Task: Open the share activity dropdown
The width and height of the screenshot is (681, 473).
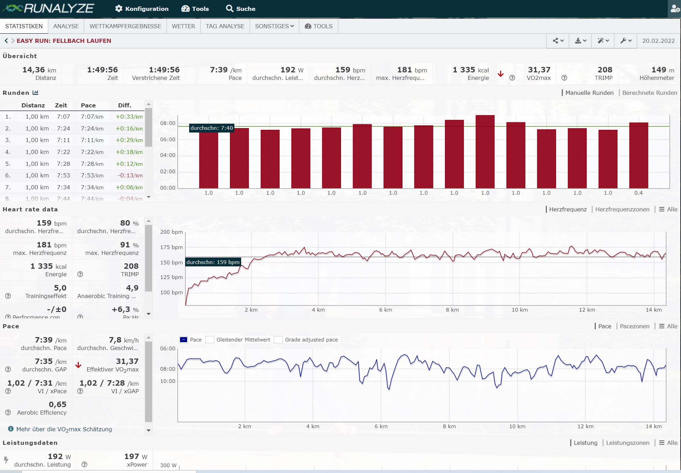Action: [x=558, y=41]
